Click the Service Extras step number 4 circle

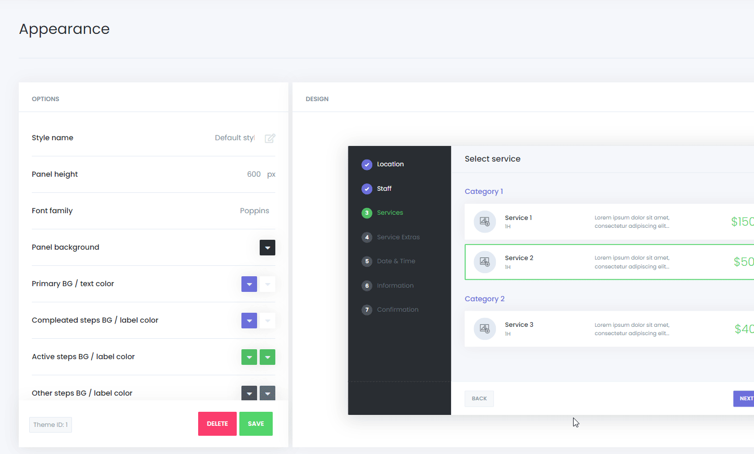coord(367,237)
